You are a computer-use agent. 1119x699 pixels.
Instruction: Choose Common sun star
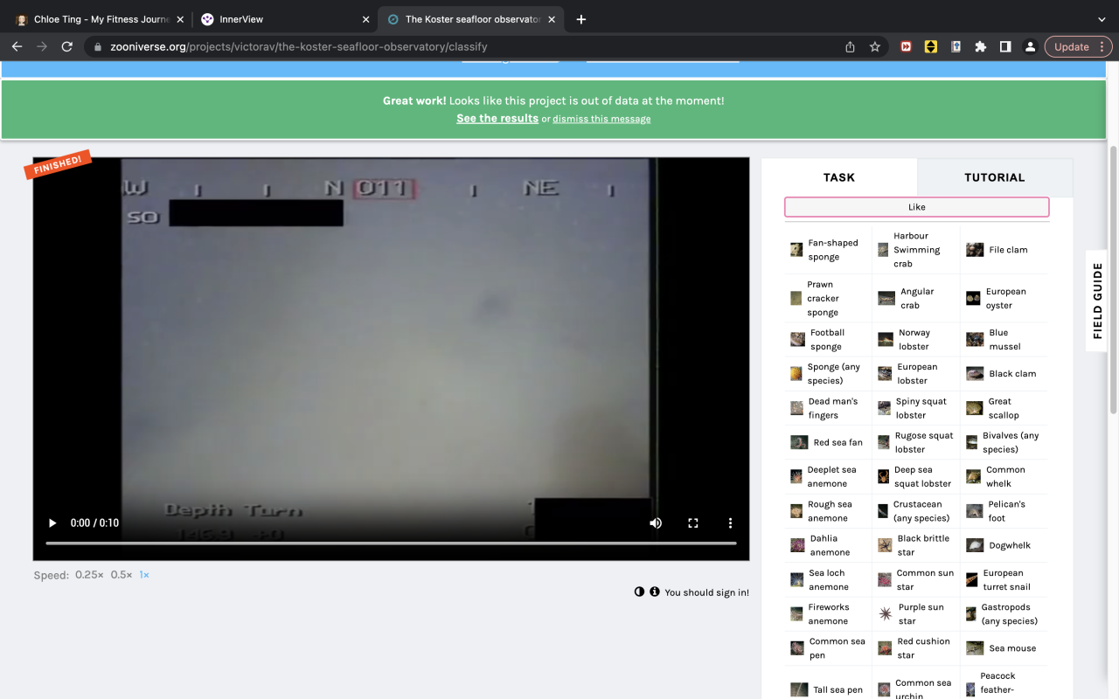click(x=916, y=579)
